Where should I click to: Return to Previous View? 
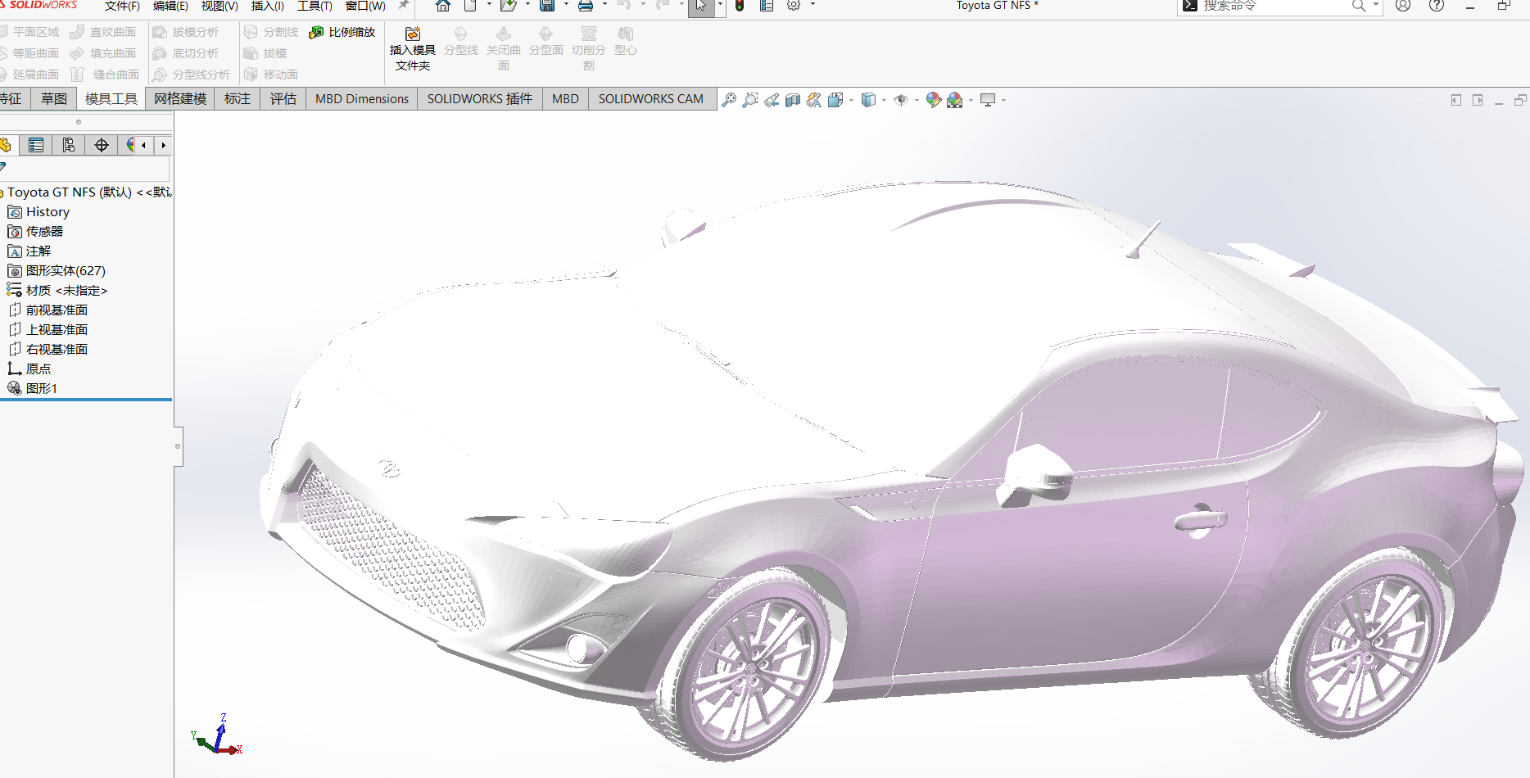pyautogui.click(x=772, y=100)
